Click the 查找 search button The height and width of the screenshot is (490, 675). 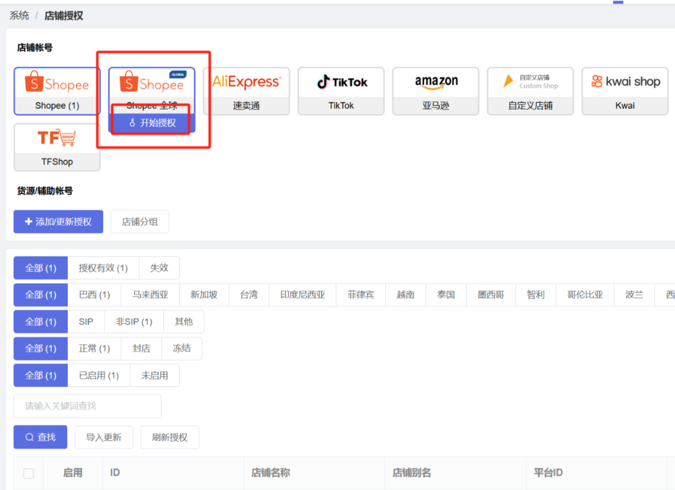pyautogui.click(x=41, y=437)
